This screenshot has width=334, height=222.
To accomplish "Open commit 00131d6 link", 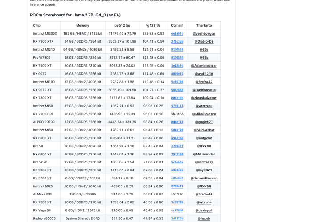I will pyautogui.click(x=177, y=98).
